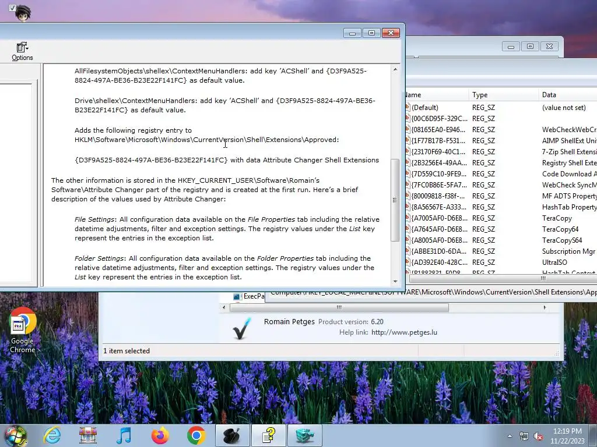
Task: Switch to the black hat app in taskbar
Action: click(x=232, y=435)
